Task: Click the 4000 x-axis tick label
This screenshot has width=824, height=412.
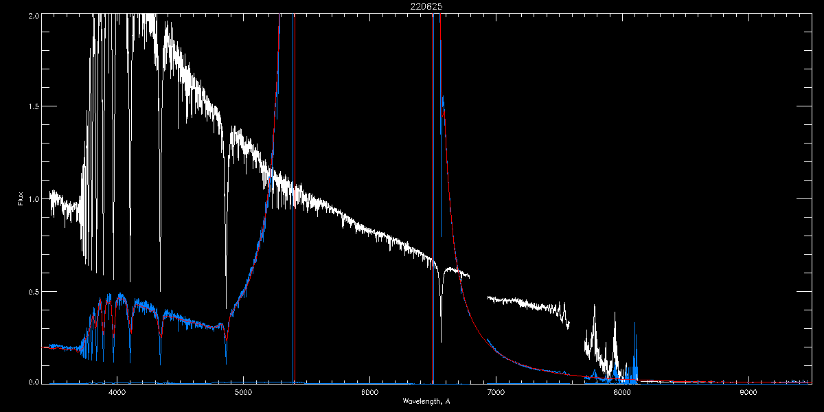Action: 117,392
